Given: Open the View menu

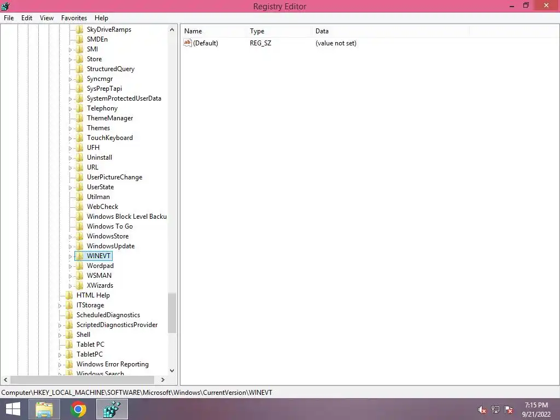Looking at the screenshot, I should 46,18.
